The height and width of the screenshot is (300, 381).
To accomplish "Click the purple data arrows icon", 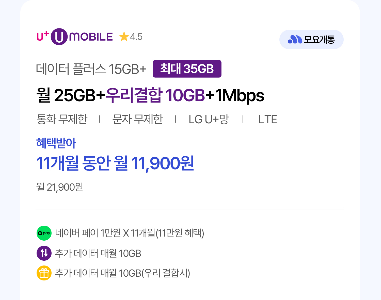I will click(44, 253).
